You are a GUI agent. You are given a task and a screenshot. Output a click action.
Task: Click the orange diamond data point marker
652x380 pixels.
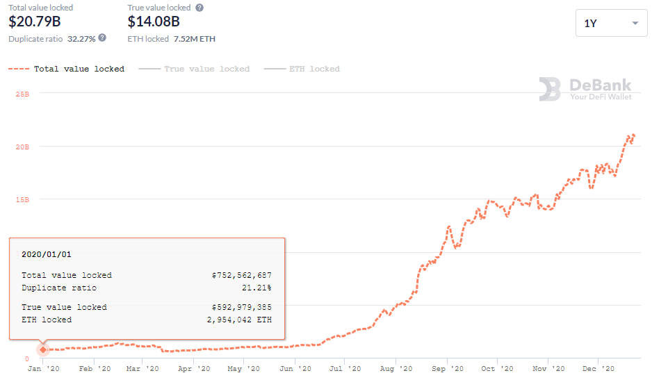(x=43, y=349)
